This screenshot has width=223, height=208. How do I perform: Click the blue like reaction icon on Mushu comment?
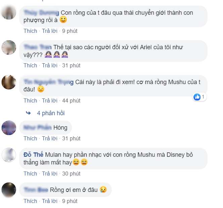tap(197, 97)
